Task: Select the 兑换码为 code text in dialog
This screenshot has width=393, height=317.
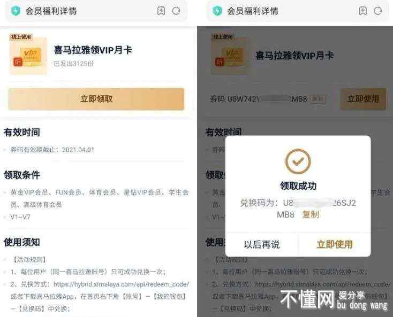Action: pyautogui.click(x=298, y=208)
